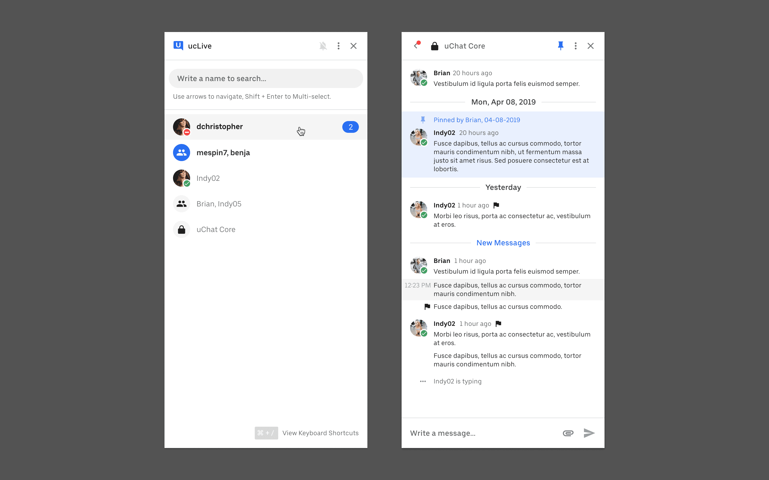Click the '12:23 PM' highlighted message text

507,290
